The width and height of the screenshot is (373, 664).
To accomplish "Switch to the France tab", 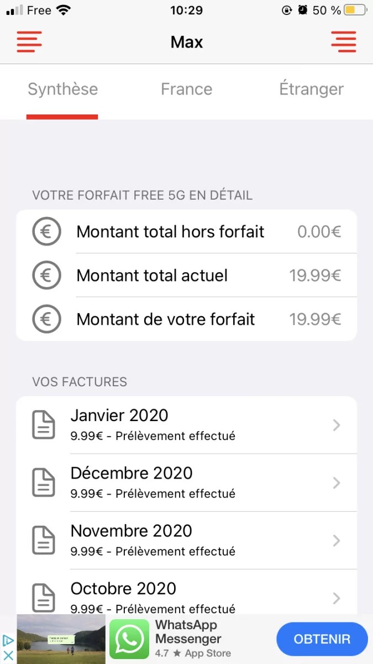I will (x=186, y=89).
